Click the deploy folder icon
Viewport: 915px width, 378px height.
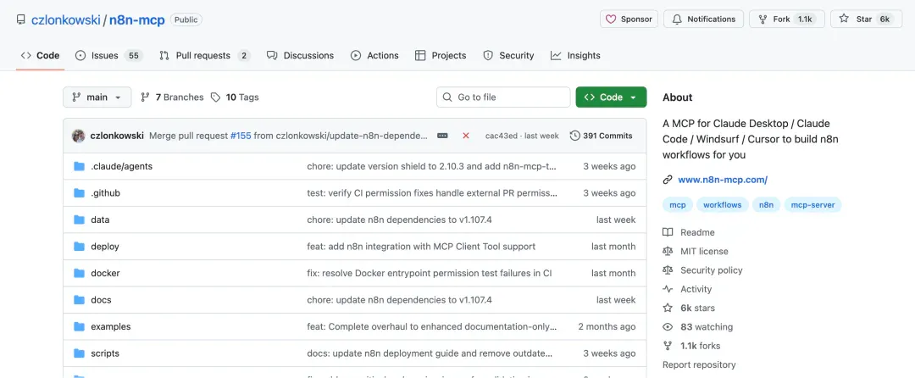80,246
